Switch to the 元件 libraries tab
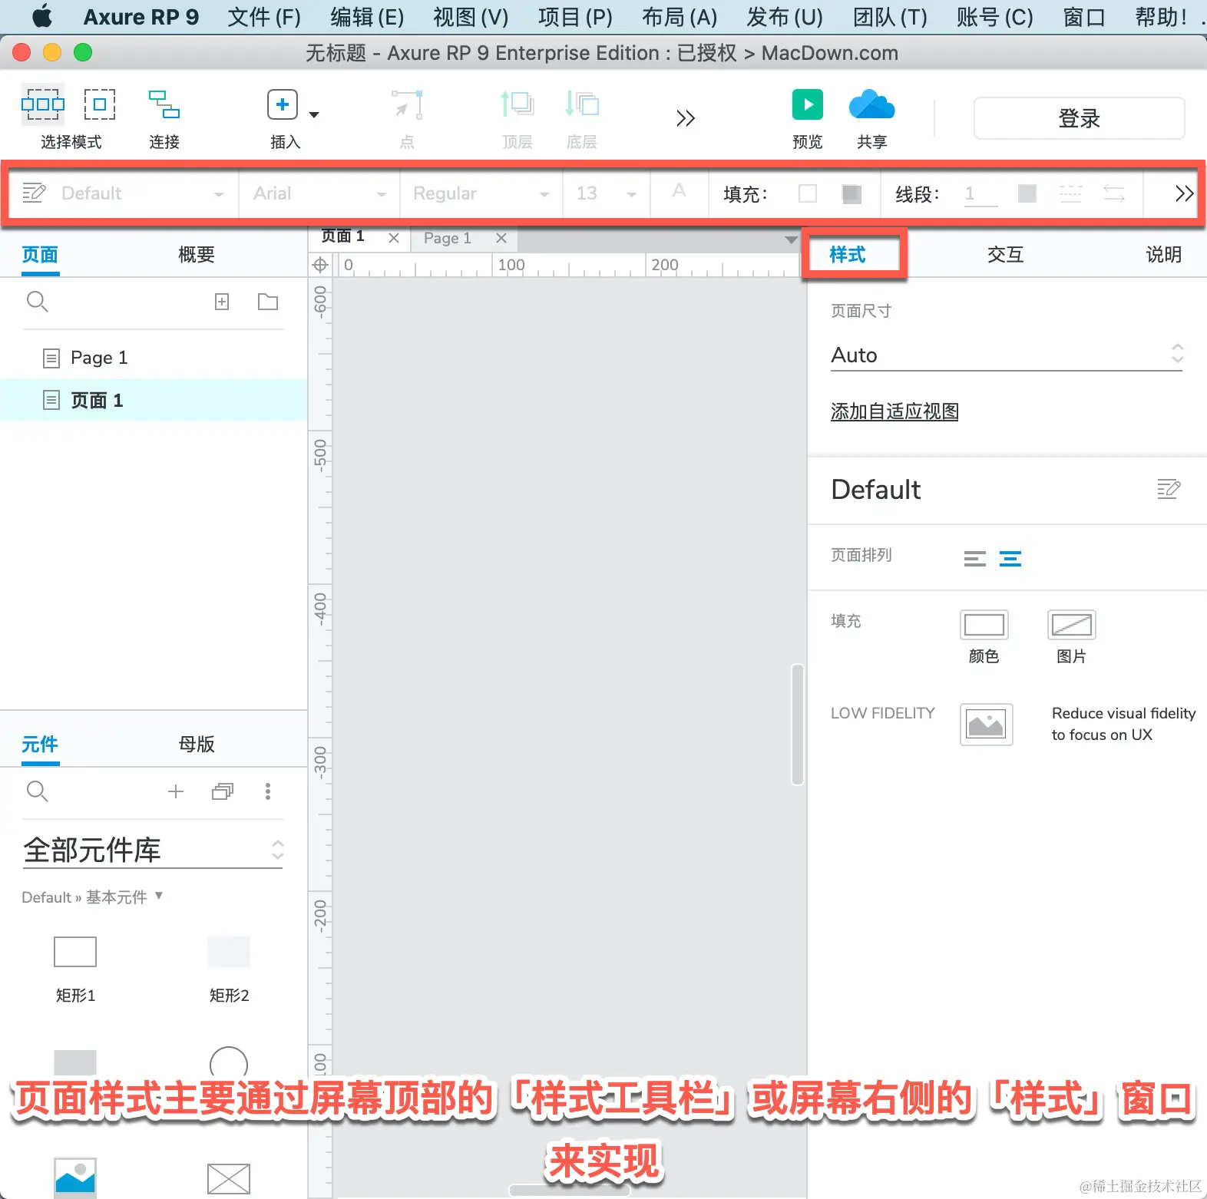1207x1199 pixels. pyautogui.click(x=40, y=744)
